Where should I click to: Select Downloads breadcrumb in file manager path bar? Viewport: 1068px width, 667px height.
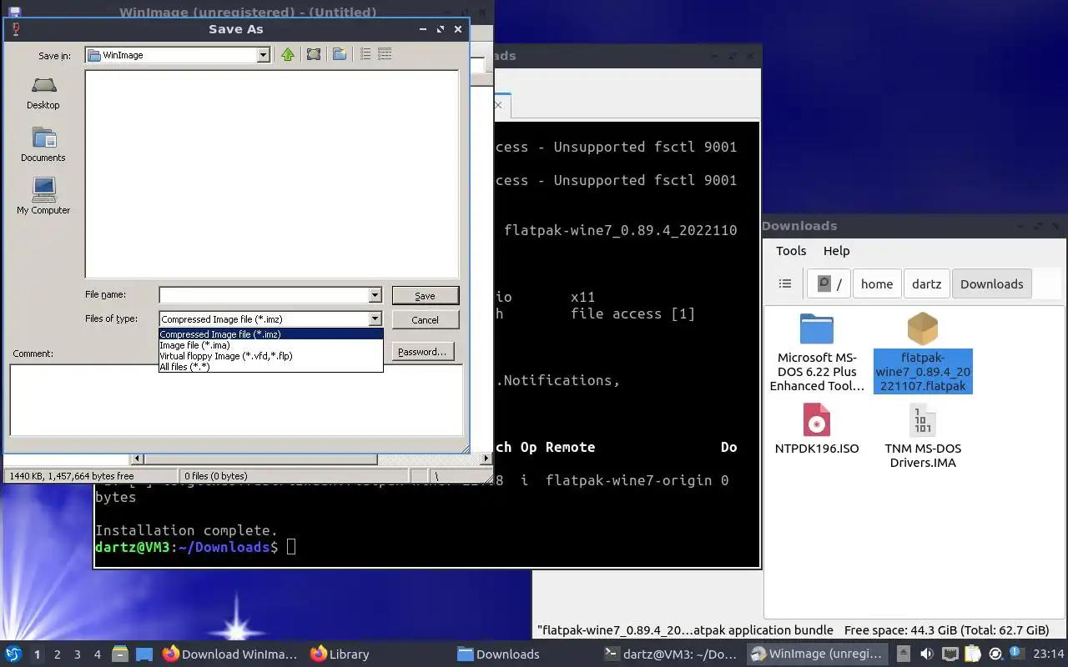pyautogui.click(x=992, y=283)
